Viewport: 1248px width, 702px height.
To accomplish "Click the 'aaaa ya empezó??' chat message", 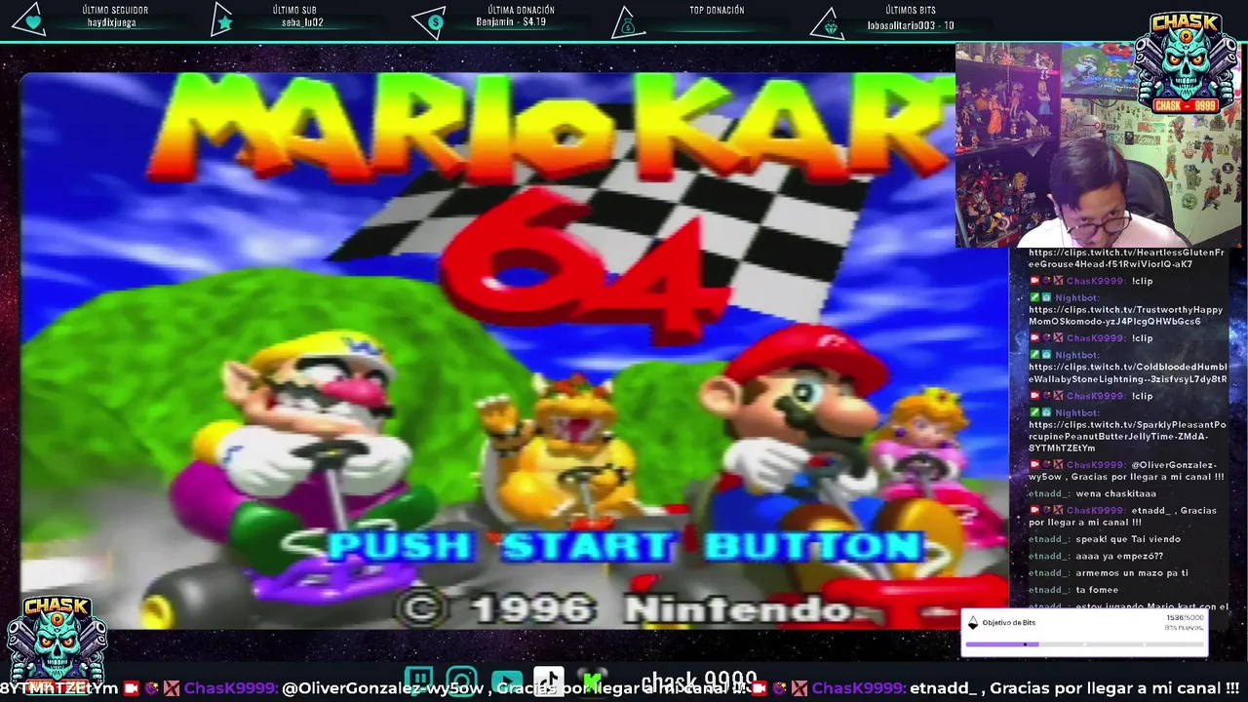I will [x=1119, y=557].
